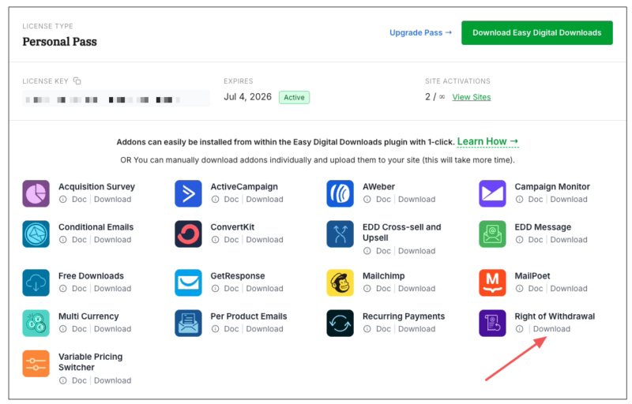Click the Variable Pricing Switcher addon icon
Image resolution: width=632 pixels, height=404 pixels.
click(x=36, y=364)
